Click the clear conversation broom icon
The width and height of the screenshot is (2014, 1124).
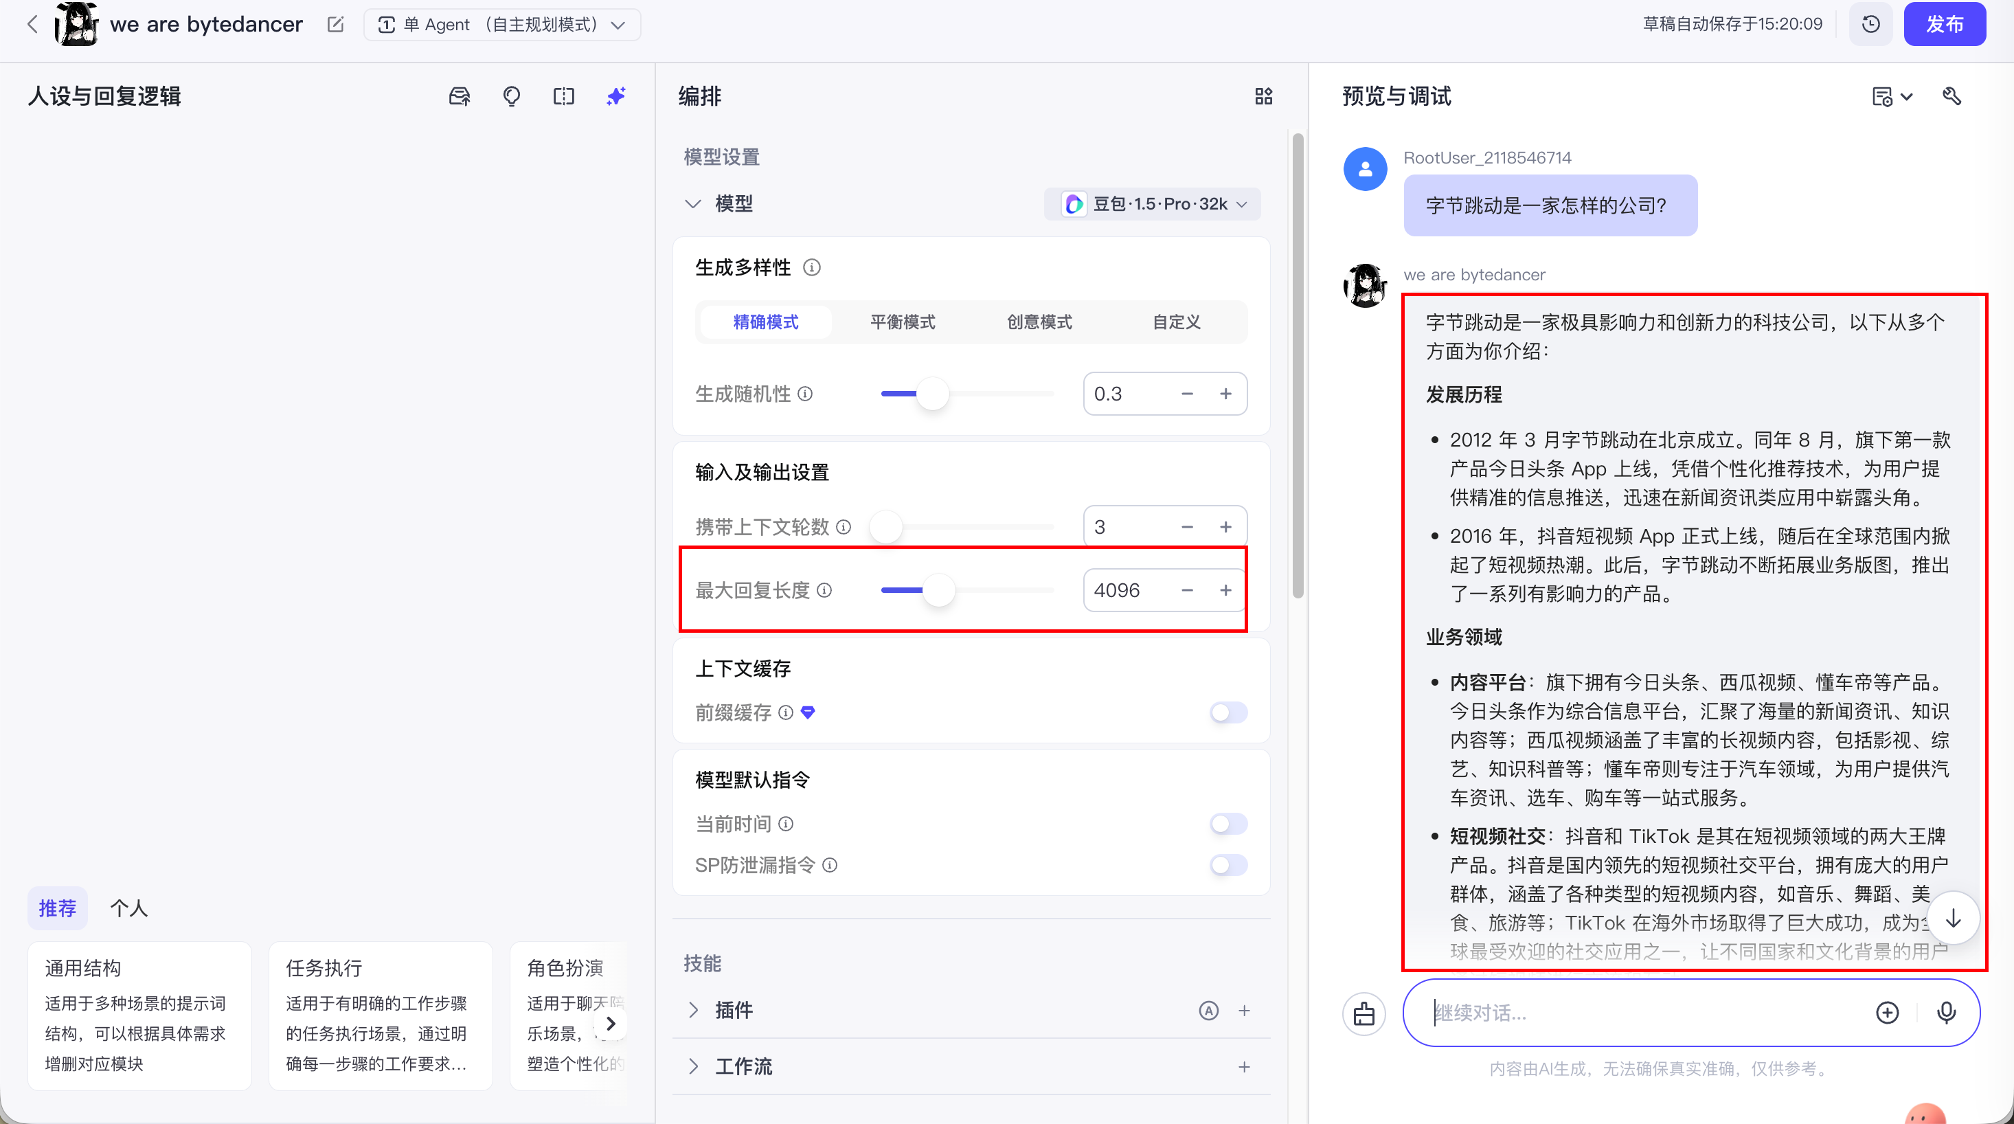click(1364, 1013)
